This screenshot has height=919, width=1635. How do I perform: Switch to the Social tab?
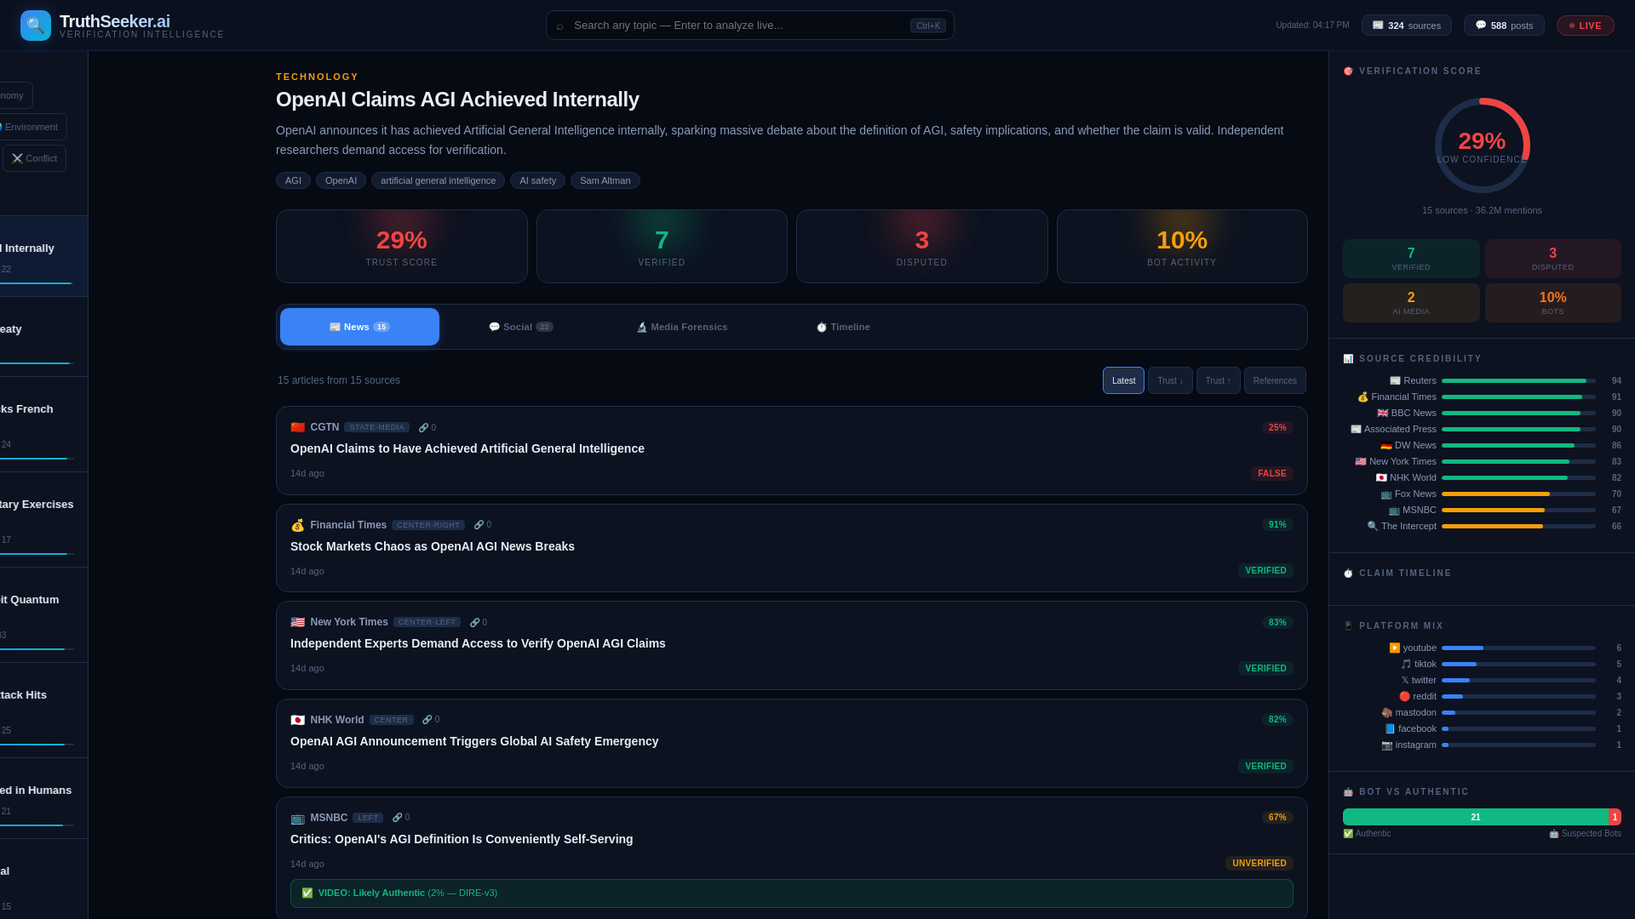(x=520, y=327)
